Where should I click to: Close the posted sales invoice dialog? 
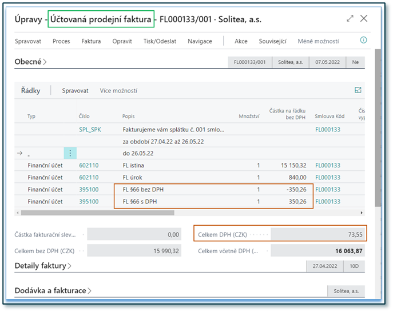[364, 18]
